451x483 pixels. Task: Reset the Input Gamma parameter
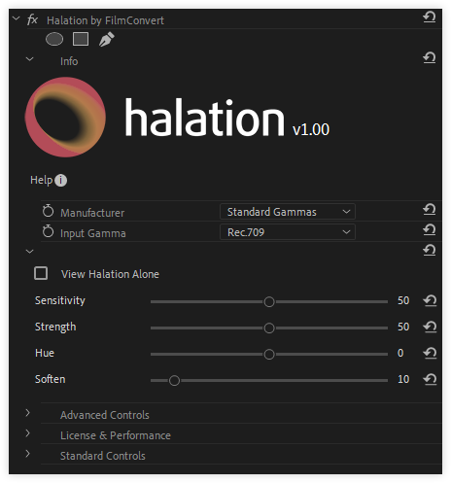coord(430,229)
